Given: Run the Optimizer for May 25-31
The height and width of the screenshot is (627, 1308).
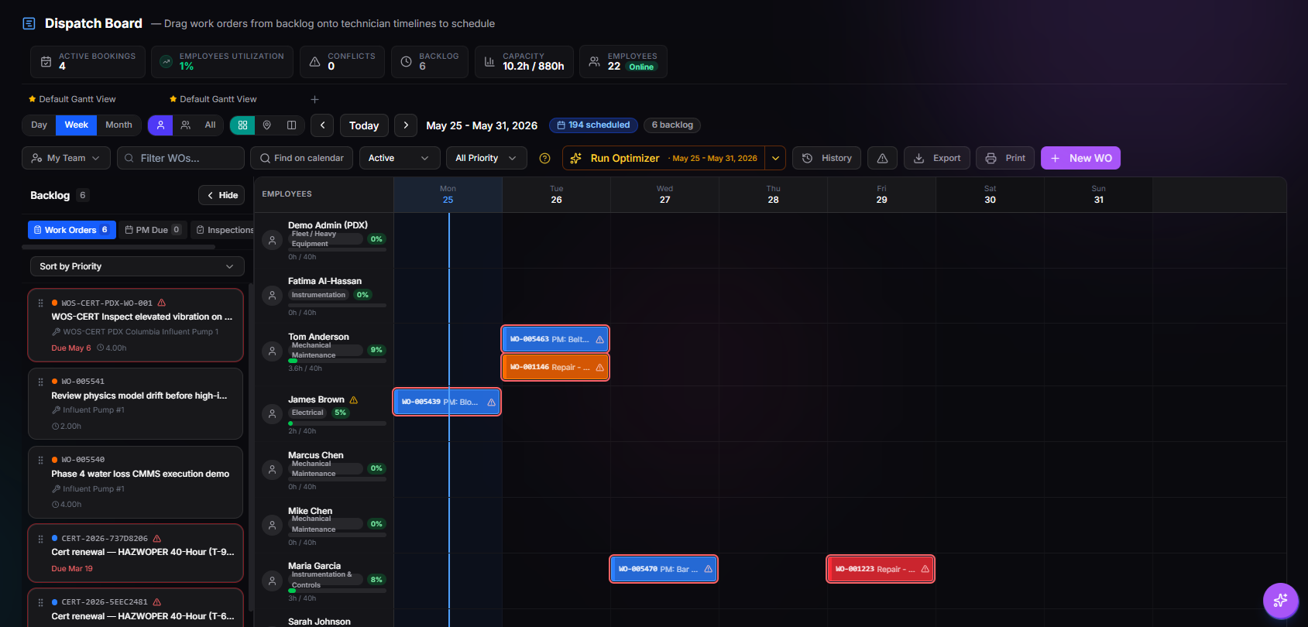Looking at the screenshot, I should [x=664, y=158].
